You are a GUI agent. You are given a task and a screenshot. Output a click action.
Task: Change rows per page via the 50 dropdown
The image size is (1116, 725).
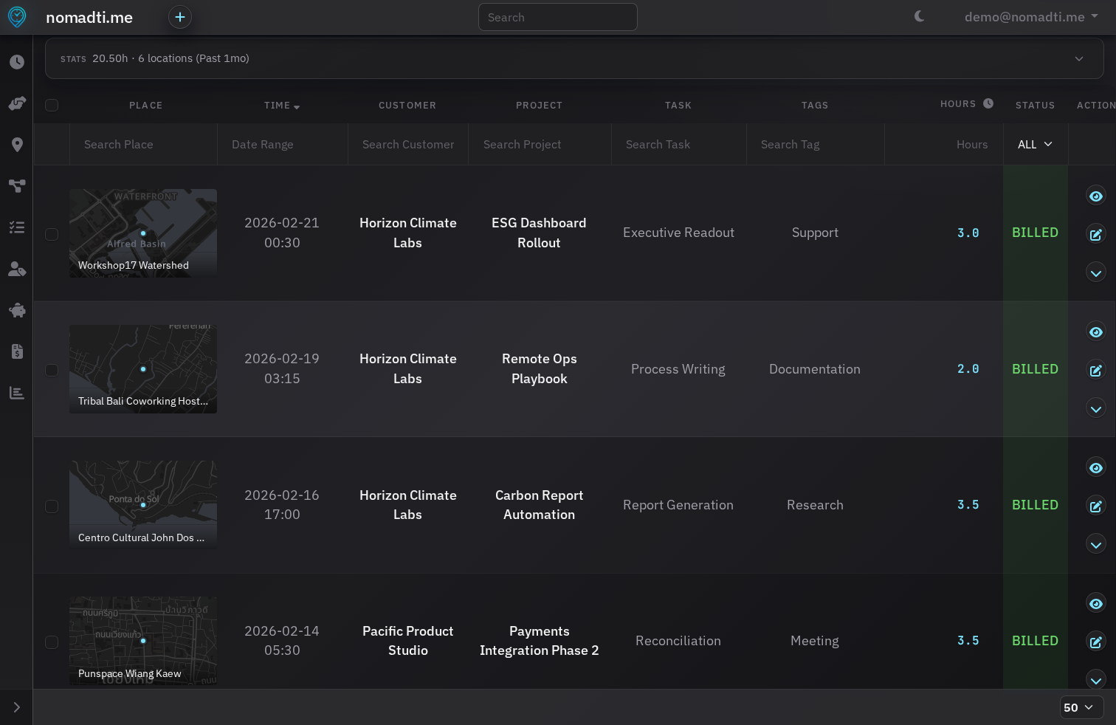pos(1081,707)
